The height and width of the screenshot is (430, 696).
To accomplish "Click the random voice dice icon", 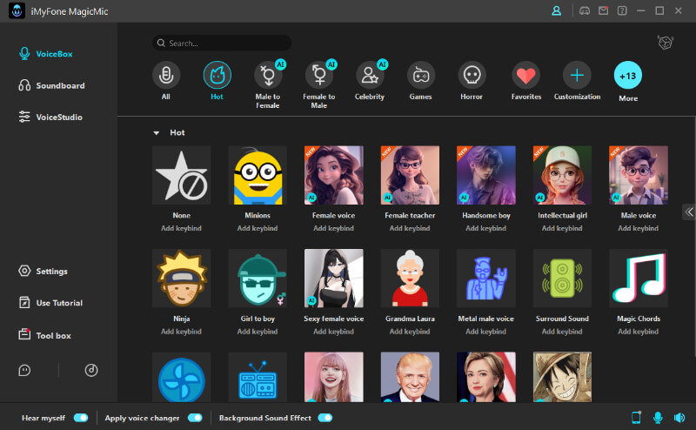I will click(x=665, y=43).
